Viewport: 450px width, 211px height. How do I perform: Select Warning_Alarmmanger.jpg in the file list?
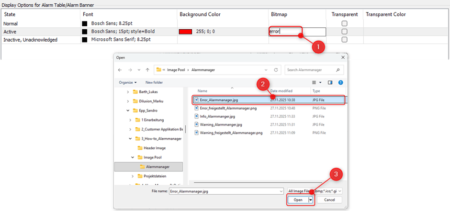click(x=221, y=124)
